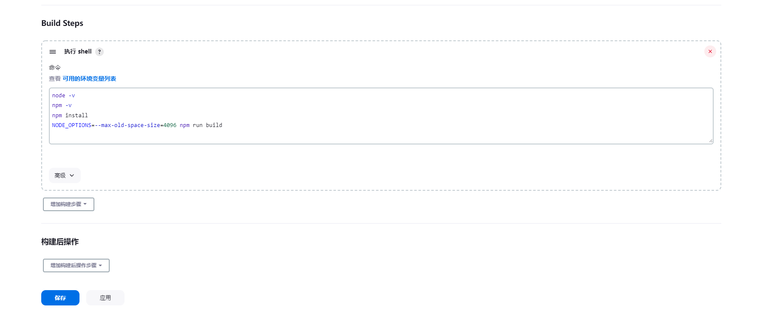Click the Build Steps section heading

point(62,23)
